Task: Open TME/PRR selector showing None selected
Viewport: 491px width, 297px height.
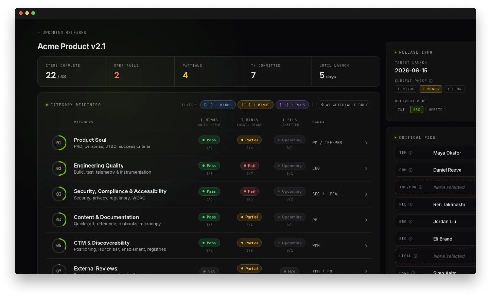Action: click(x=435, y=187)
